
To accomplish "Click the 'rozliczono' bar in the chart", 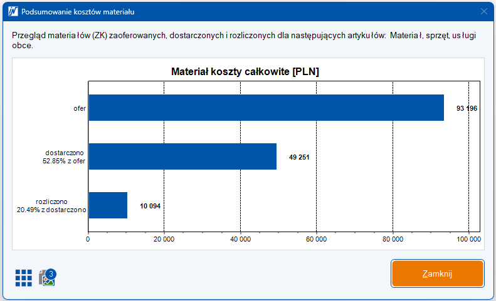I will pyautogui.click(x=108, y=205).
